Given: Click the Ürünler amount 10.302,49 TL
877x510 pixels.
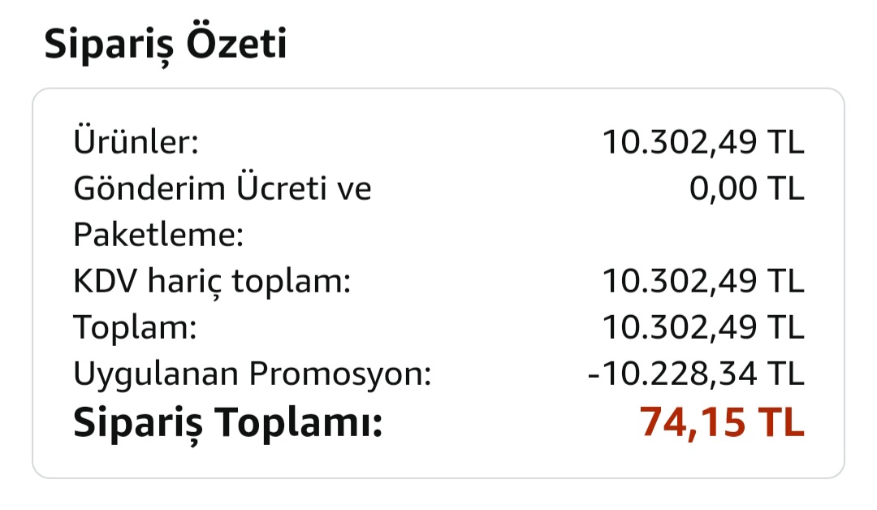Looking at the screenshot, I should click(702, 142).
